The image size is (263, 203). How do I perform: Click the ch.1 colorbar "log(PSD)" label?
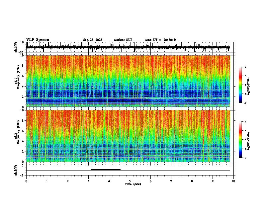[249, 86]
